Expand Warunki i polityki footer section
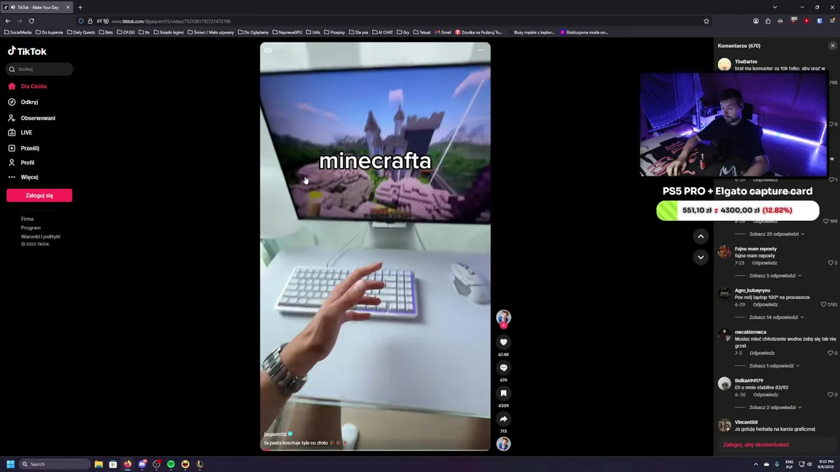This screenshot has height=472, width=840. point(40,237)
